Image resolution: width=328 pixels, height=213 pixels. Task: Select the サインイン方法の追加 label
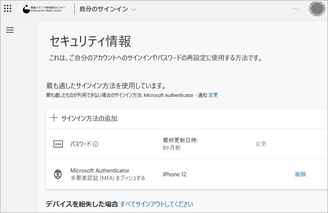click(89, 118)
